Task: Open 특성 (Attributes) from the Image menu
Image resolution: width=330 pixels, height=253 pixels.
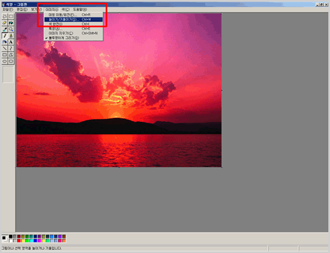Action: click(54, 29)
